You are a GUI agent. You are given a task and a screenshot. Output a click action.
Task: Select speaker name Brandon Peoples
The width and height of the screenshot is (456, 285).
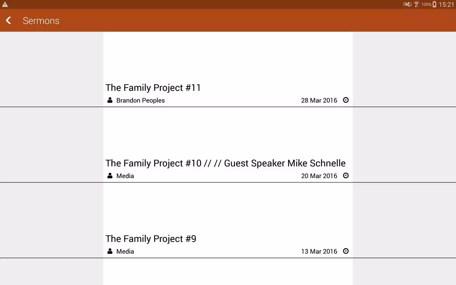coord(140,100)
